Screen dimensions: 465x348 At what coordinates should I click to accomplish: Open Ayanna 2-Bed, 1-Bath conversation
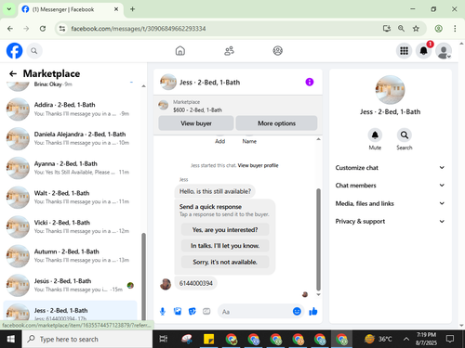click(x=71, y=168)
